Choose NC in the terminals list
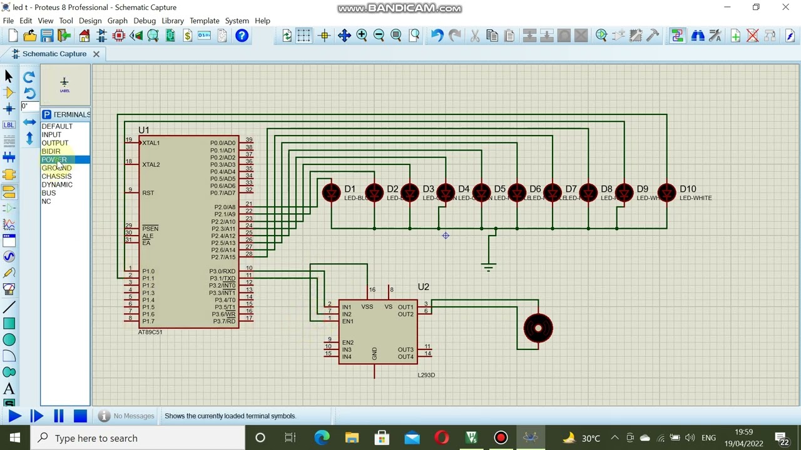Image resolution: width=801 pixels, height=450 pixels. 46,201
